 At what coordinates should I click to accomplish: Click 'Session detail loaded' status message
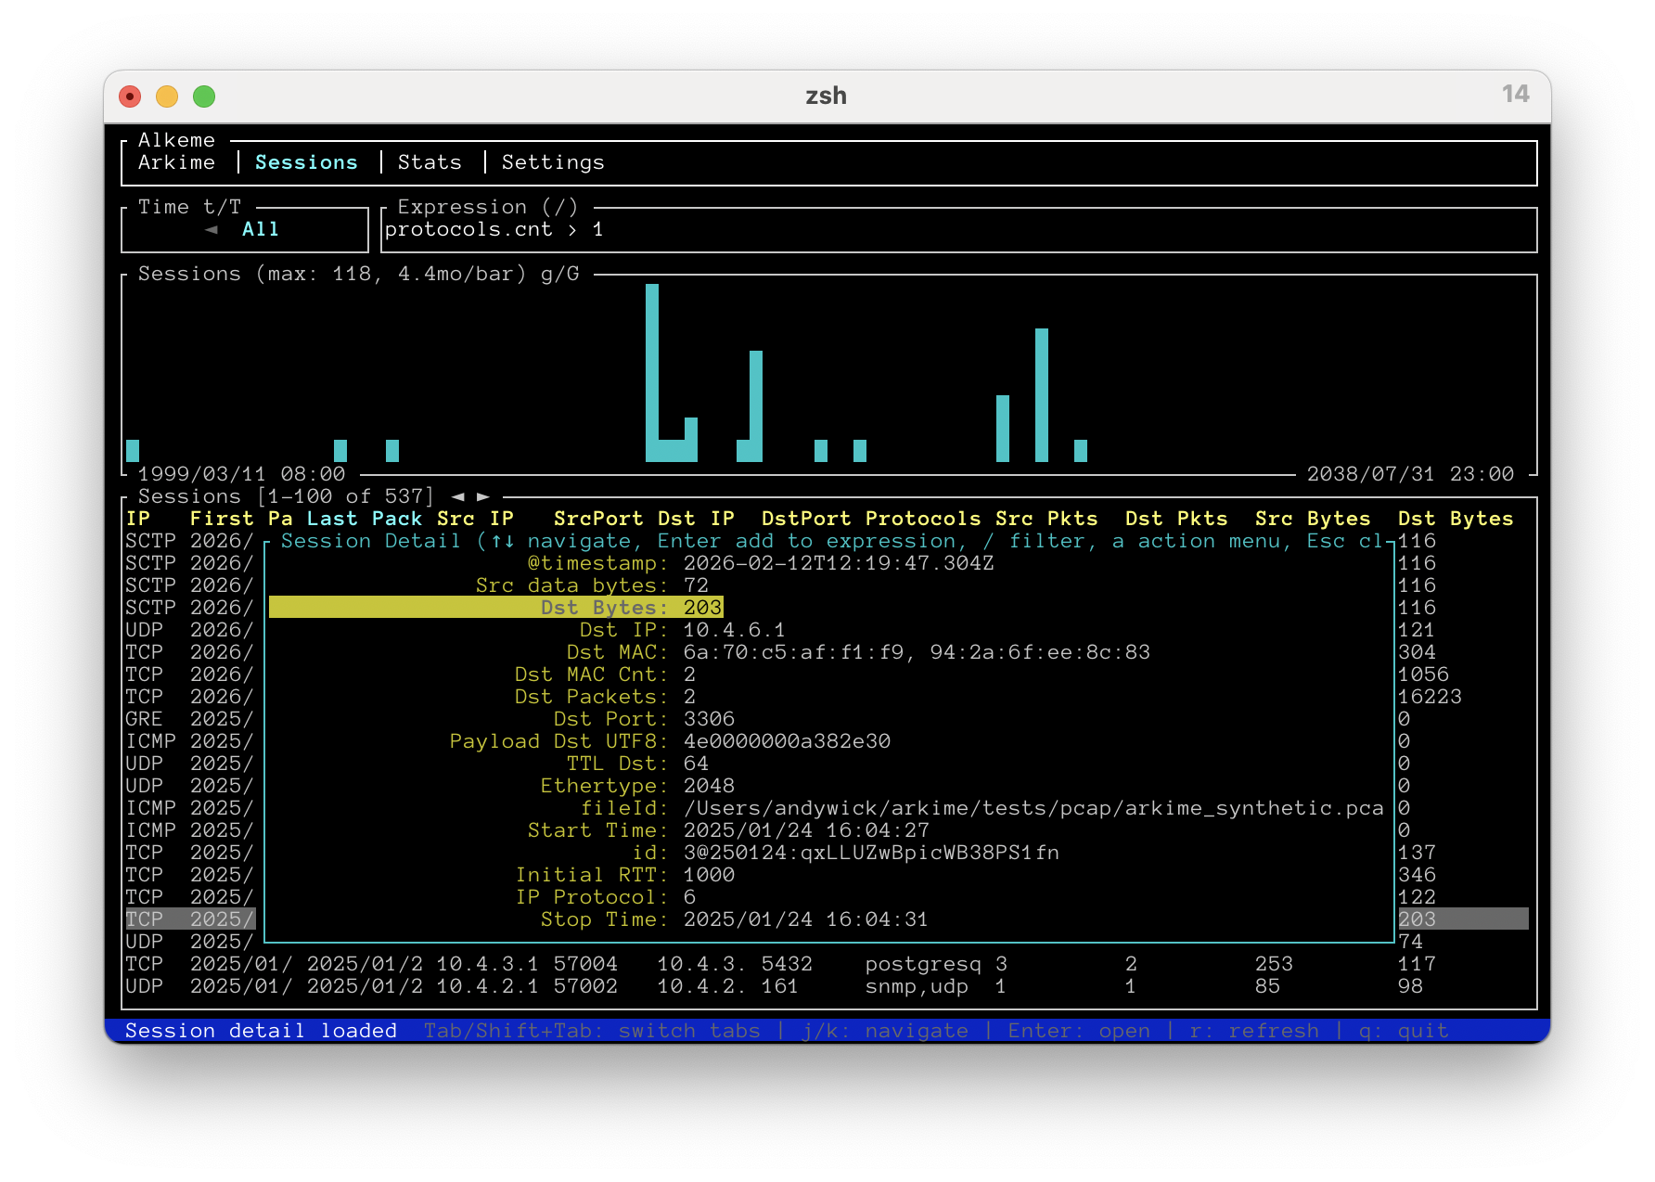(x=261, y=1031)
